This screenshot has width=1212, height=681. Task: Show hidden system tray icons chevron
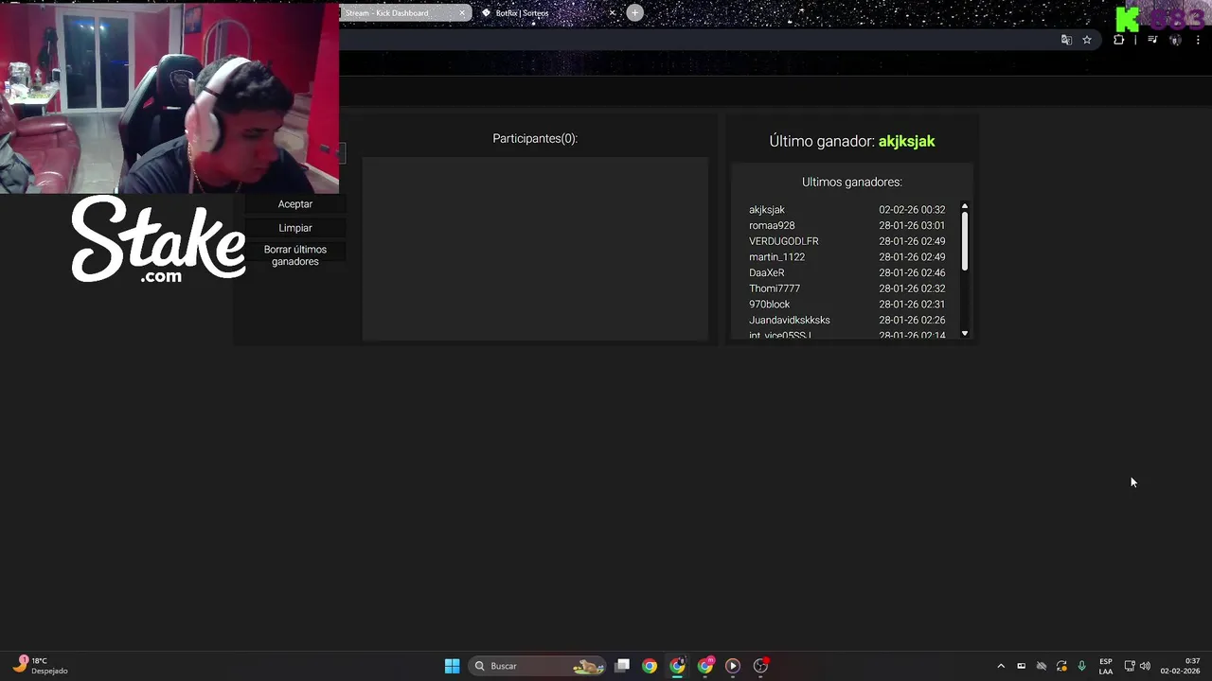tap(1001, 666)
